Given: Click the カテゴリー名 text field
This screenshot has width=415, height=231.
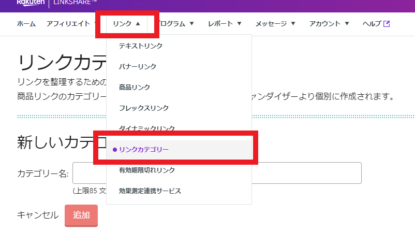Looking at the screenshot, I should pos(217,173).
